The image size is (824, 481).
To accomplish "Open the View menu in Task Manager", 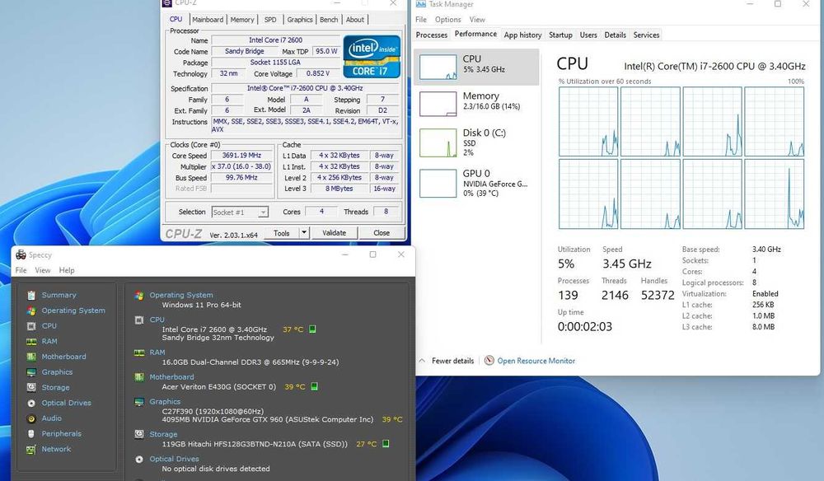I will pos(477,20).
